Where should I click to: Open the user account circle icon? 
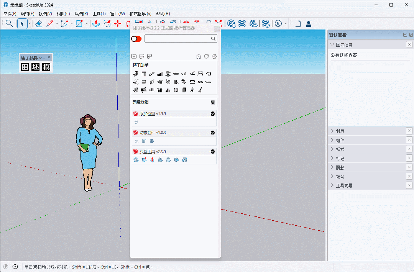click(278, 24)
